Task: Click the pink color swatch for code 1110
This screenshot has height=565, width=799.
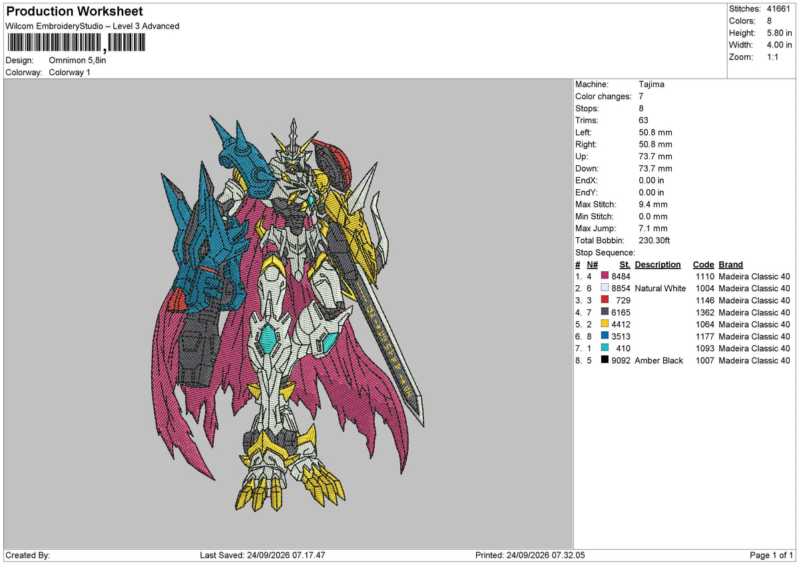Action: pyautogui.click(x=605, y=276)
